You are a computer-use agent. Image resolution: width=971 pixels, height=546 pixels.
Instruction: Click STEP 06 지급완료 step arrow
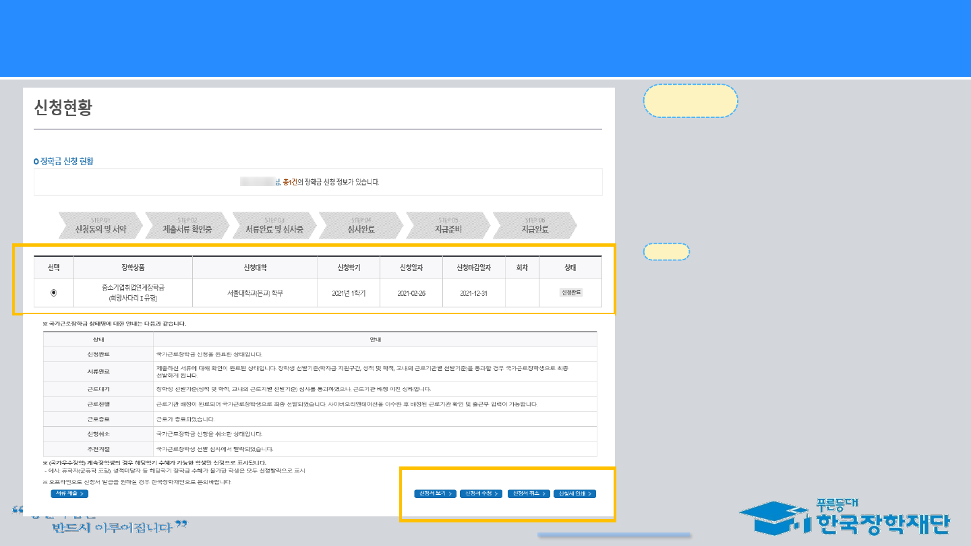point(535,225)
